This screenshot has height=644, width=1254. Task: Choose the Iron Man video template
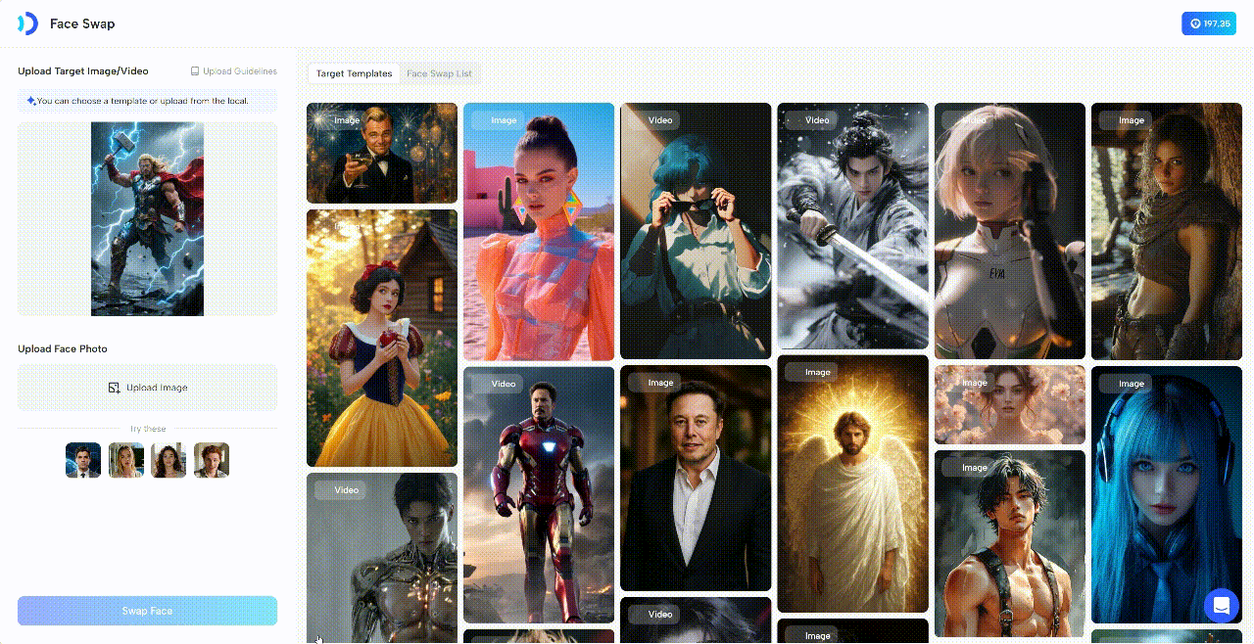click(539, 494)
